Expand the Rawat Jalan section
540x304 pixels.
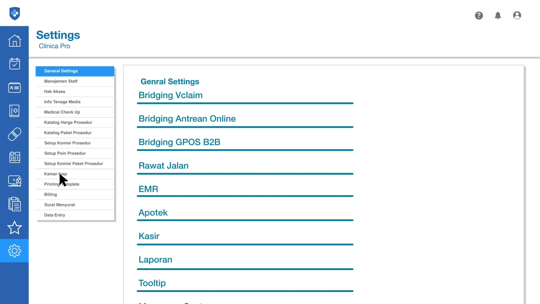click(163, 166)
